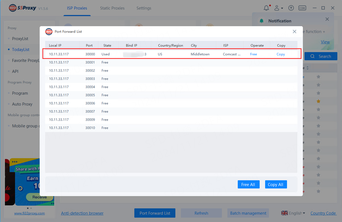
Task: Click the Copy All button
Action: 275,185
